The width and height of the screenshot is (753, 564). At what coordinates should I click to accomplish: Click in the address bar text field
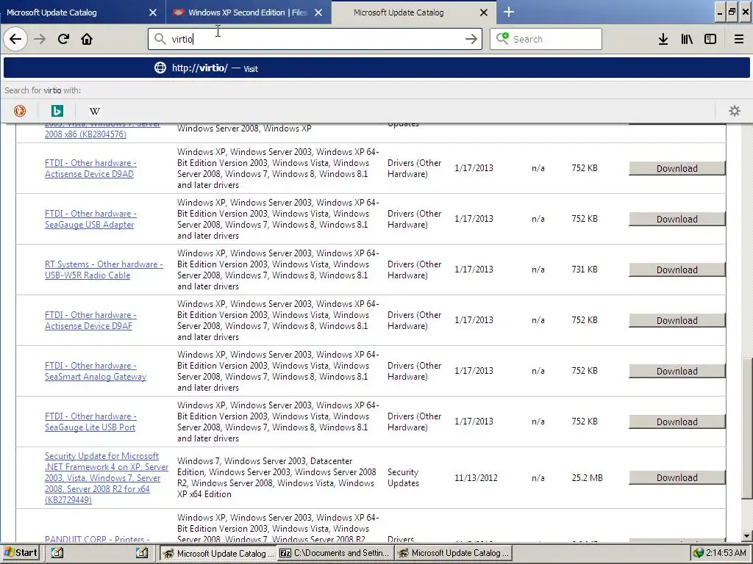tap(315, 39)
